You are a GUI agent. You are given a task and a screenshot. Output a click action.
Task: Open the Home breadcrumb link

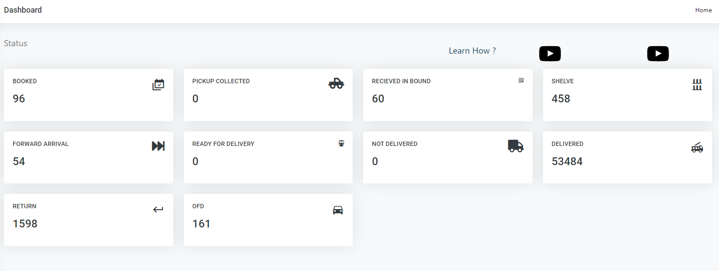(703, 10)
